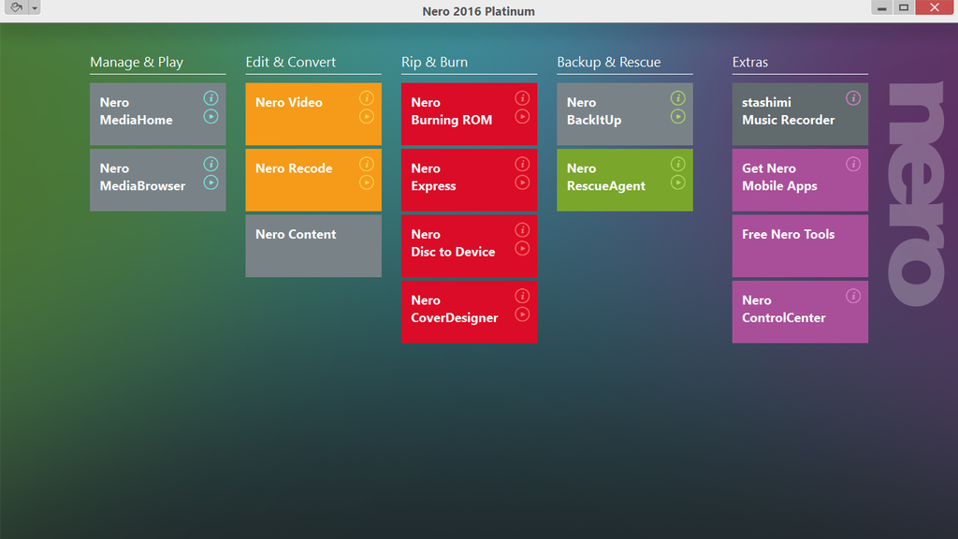
Task: Show info for Nero MediaBrowser
Action: [x=210, y=164]
